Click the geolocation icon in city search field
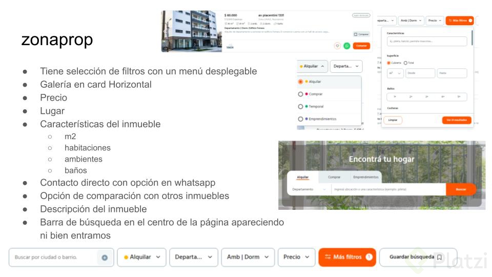 [105, 258]
